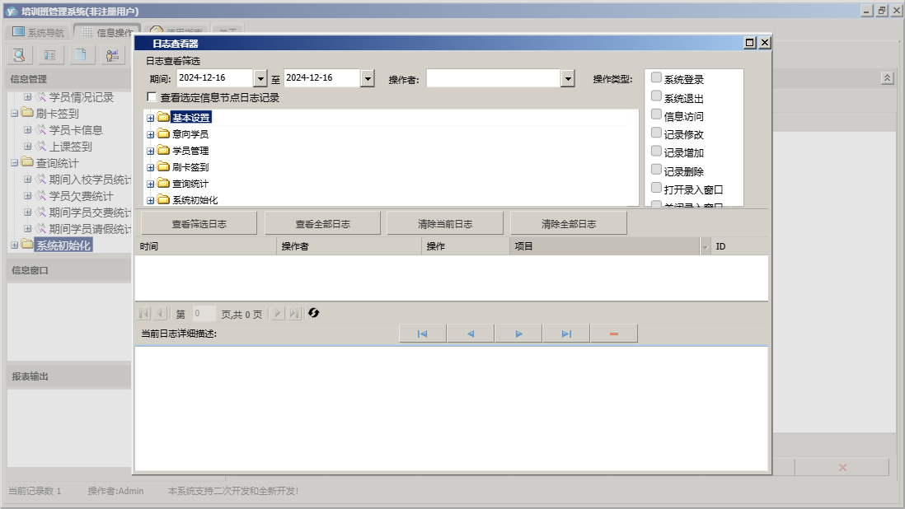This screenshot has height=509, width=905.
Task: Expand 学员管理 node in log tree
Action: pyautogui.click(x=151, y=151)
